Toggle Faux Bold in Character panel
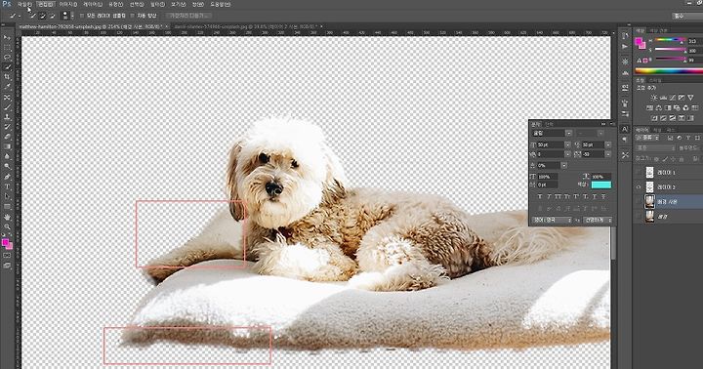 (x=539, y=197)
